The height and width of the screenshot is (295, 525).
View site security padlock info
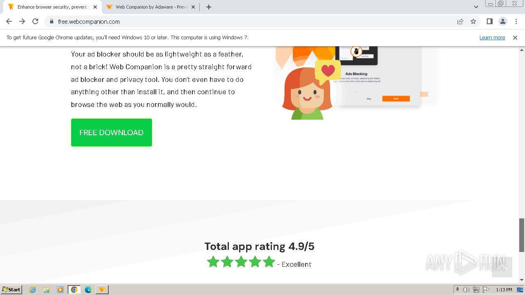pyautogui.click(x=51, y=21)
